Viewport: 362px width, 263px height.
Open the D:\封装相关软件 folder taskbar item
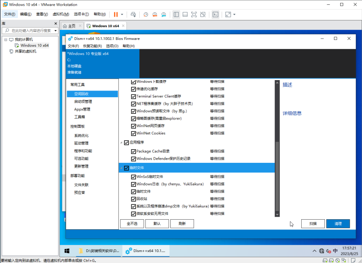pos(99,251)
